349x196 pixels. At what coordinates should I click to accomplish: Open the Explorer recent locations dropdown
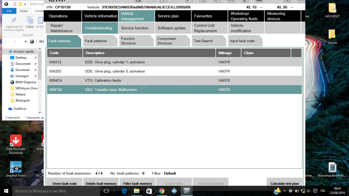pos(21,41)
